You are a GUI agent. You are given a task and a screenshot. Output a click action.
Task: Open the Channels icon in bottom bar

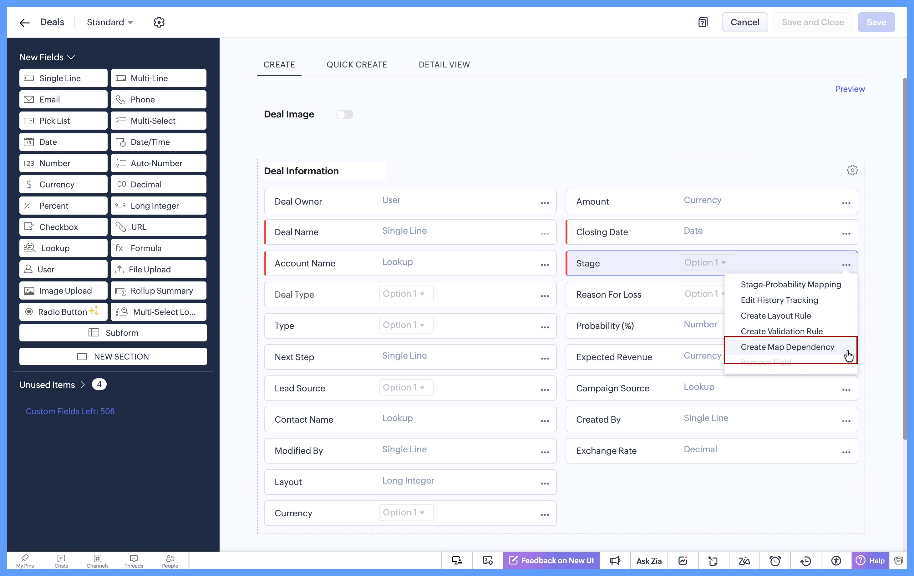click(97, 560)
